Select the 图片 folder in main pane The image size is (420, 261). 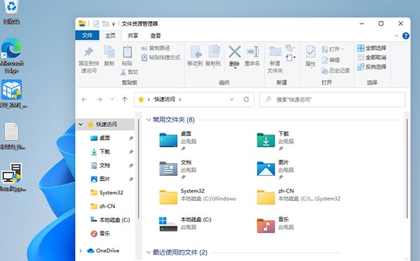pos(276,170)
